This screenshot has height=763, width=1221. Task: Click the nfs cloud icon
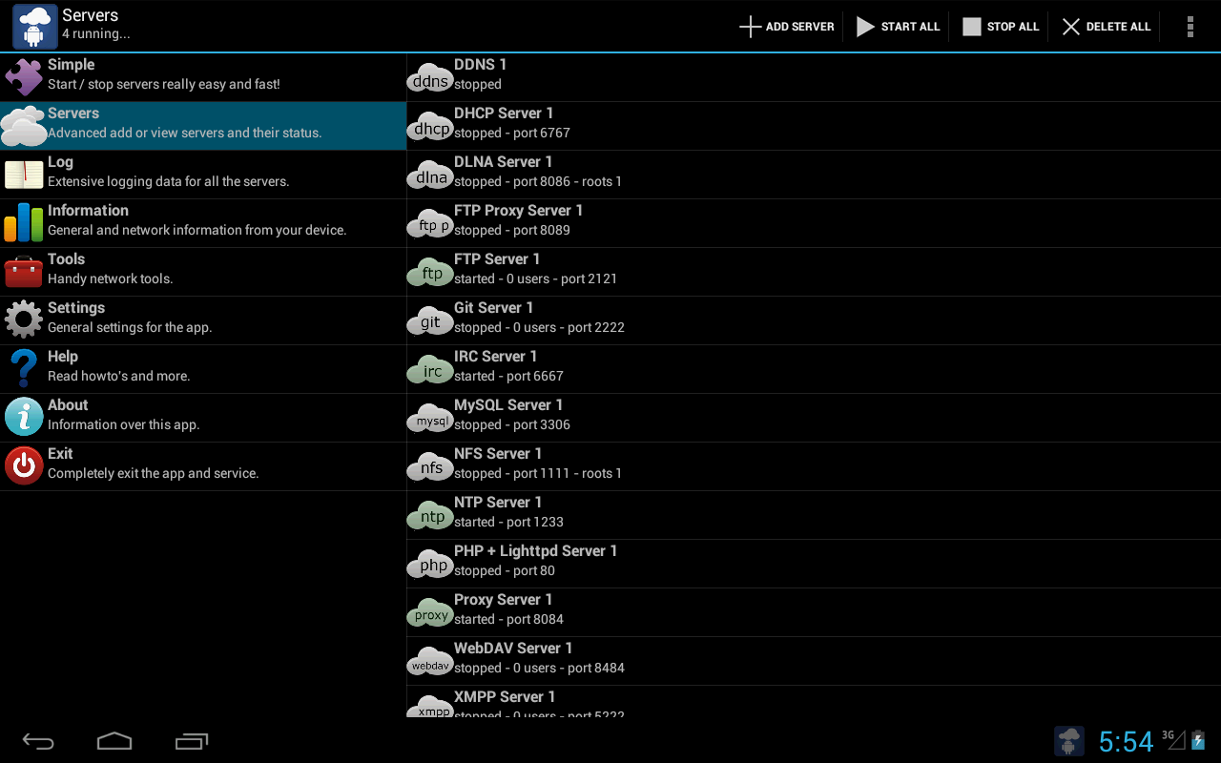(x=430, y=468)
